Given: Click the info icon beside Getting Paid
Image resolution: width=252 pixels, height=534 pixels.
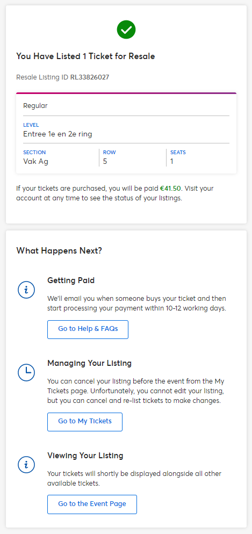Looking at the screenshot, I should (26, 290).
